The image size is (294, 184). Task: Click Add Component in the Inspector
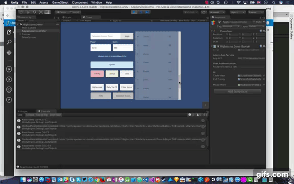tap(237, 91)
